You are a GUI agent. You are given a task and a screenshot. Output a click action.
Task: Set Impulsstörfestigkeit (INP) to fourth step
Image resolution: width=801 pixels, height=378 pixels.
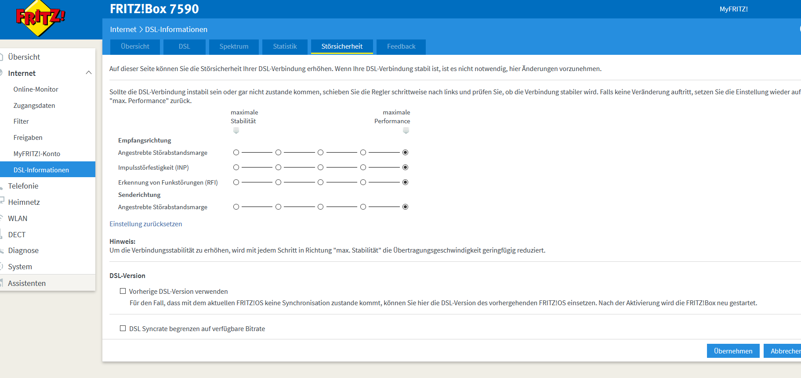pos(363,168)
